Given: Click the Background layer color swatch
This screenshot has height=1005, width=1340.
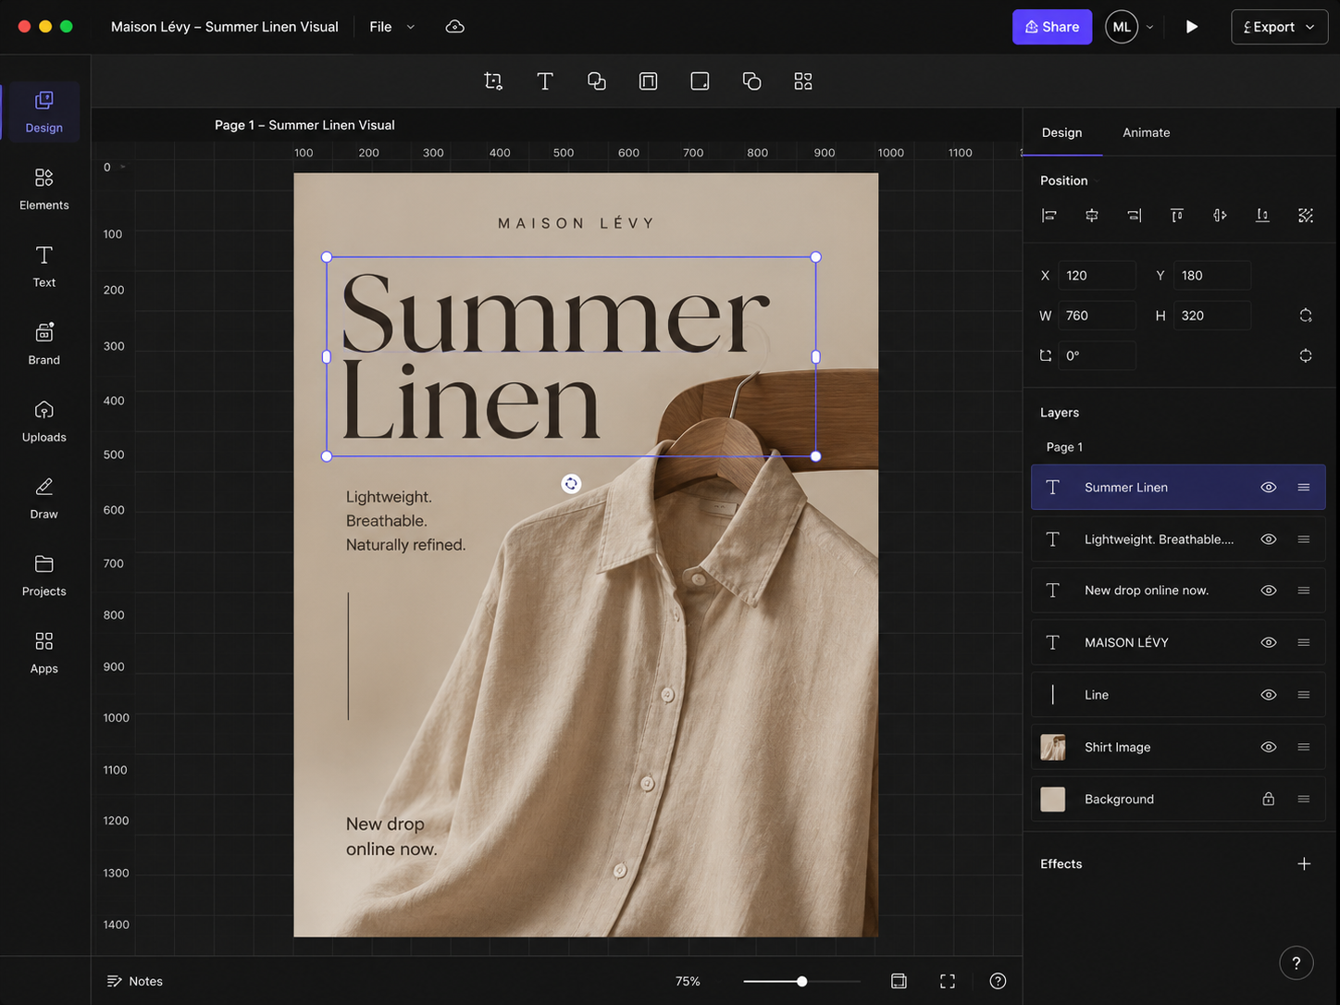Looking at the screenshot, I should (x=1053, y=800).
